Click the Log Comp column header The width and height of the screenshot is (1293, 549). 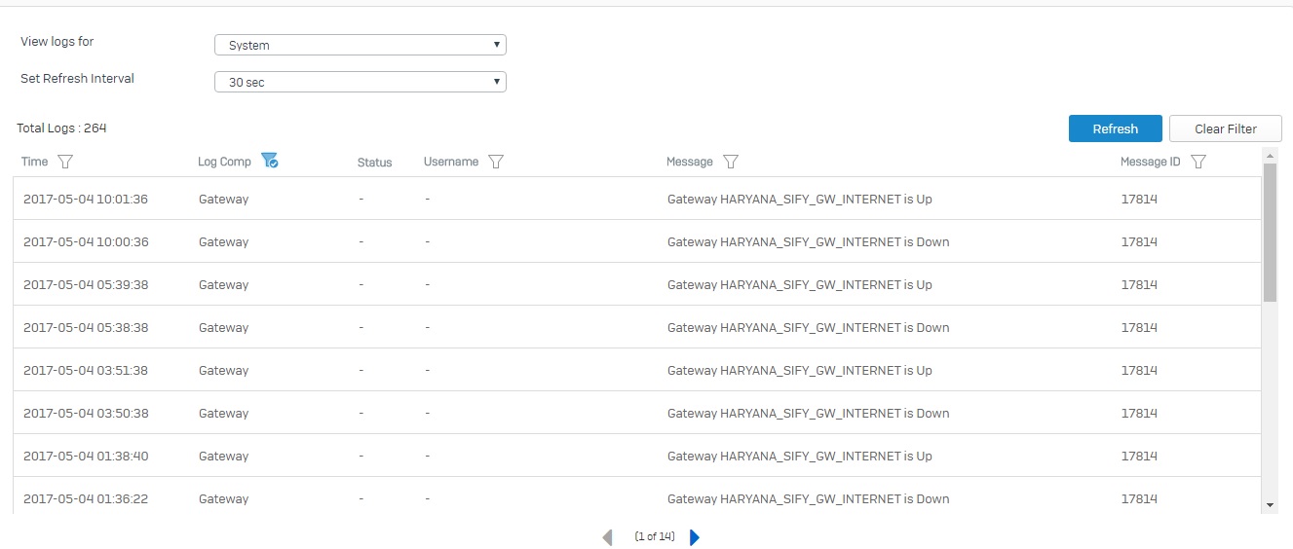(224, 162)
